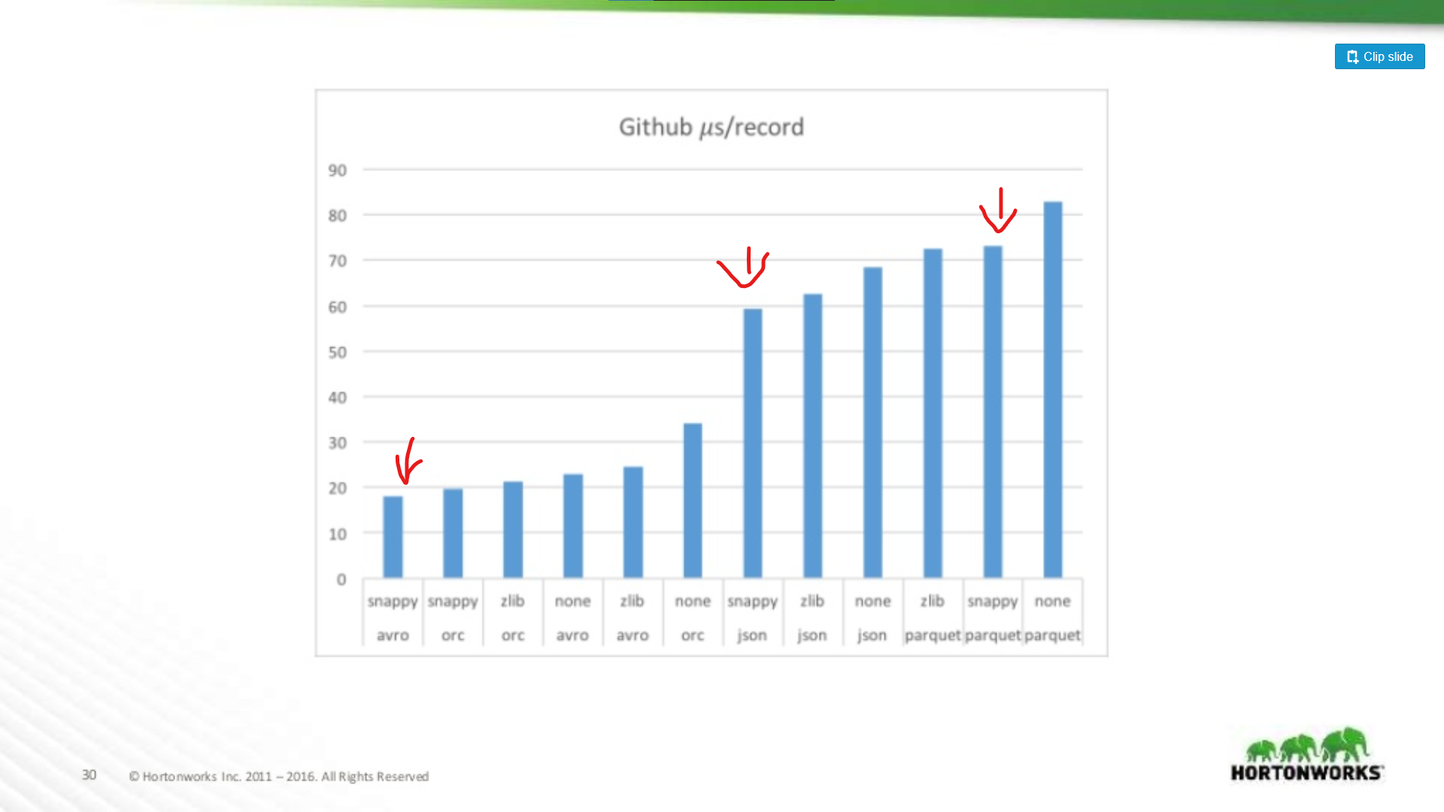1444x812 pixels.
Task: Click the y-axis label '50'
Action: pos(338,352)
